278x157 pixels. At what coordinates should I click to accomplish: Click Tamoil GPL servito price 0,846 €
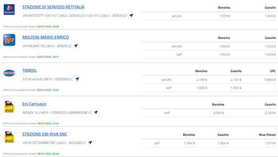(270, 80)
